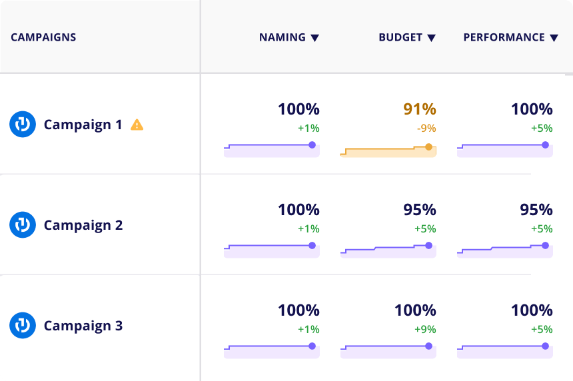The width and height of the screenshot is (573, 381).
Task: Open the Campaign 1 name link
Action: [83, 125]
